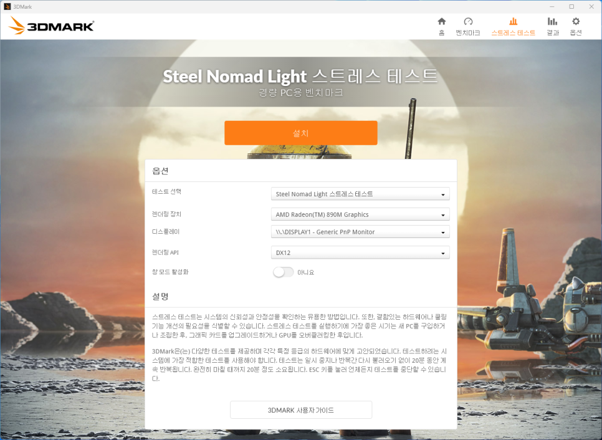Expand the test selection (테스트 선택) dropdown
This screenshot has height=440, width=602.
(360, 194)
